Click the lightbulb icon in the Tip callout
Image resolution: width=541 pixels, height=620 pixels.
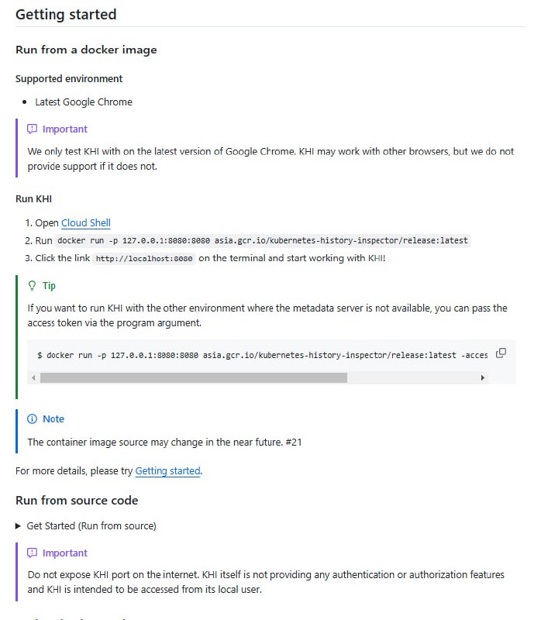[x=30, y=285]
